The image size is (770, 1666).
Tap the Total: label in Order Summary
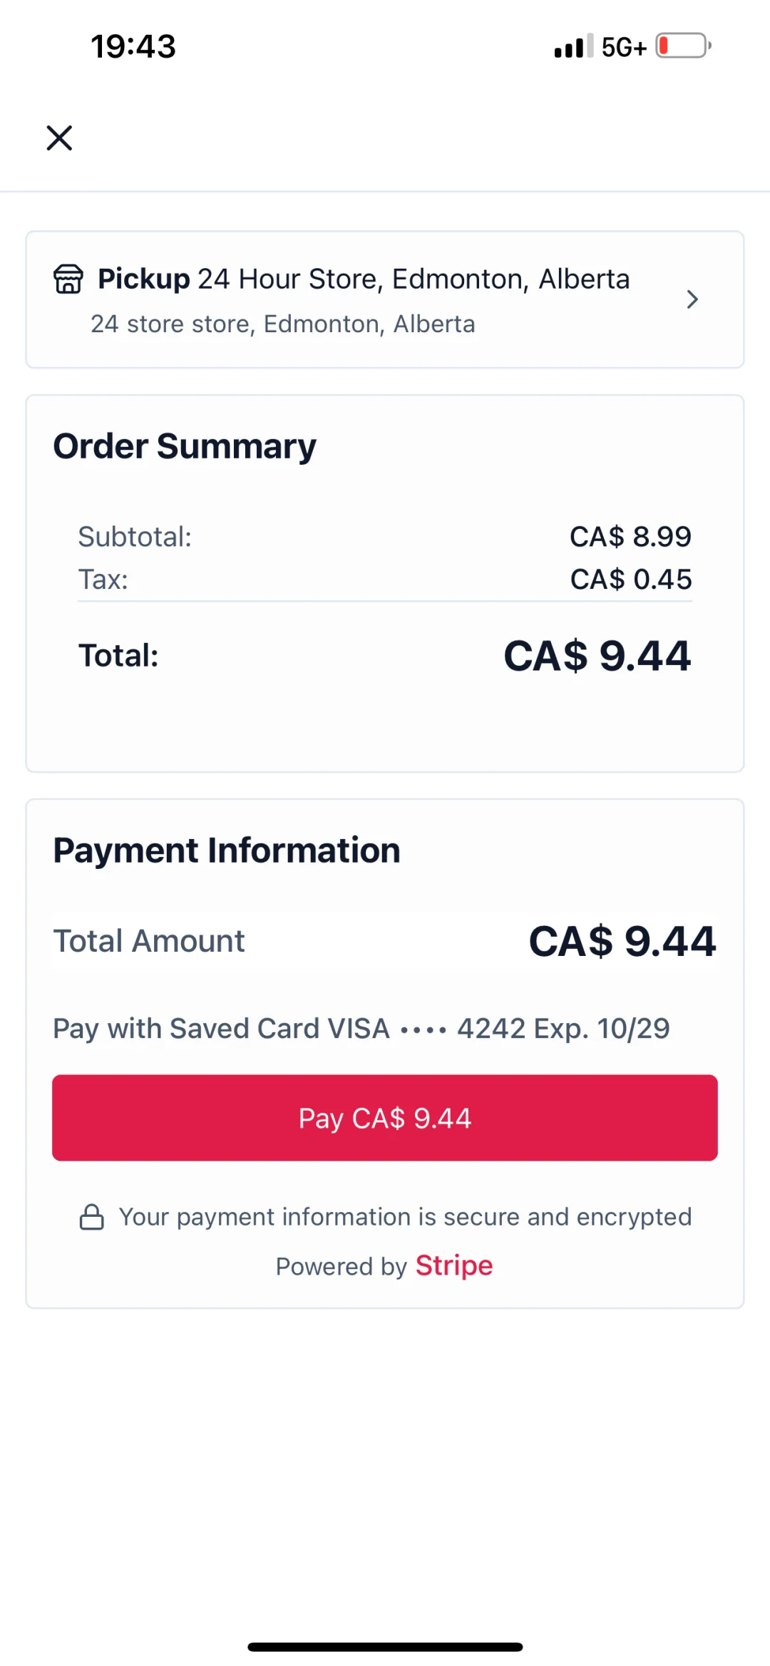pos(118,656)
